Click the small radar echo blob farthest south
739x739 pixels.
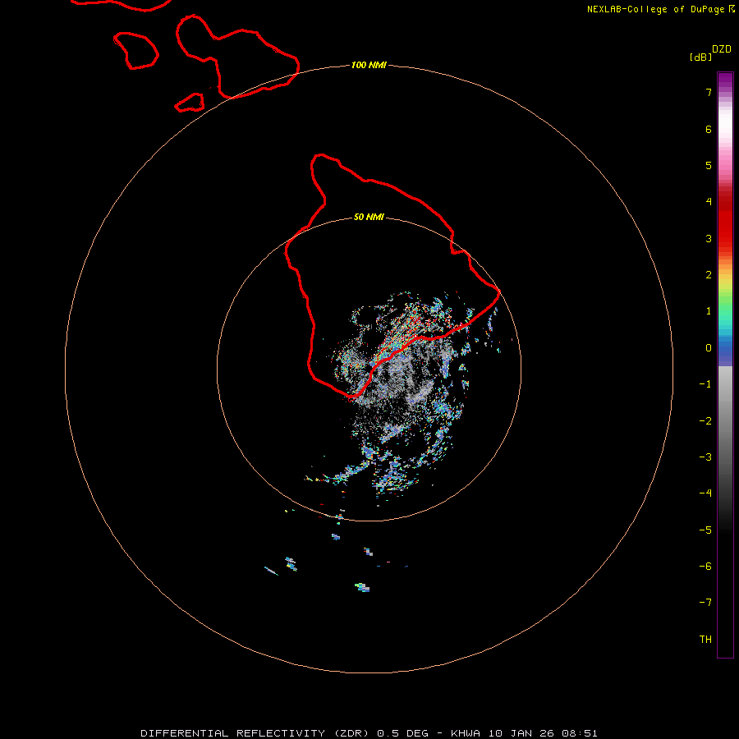(362, 587)
